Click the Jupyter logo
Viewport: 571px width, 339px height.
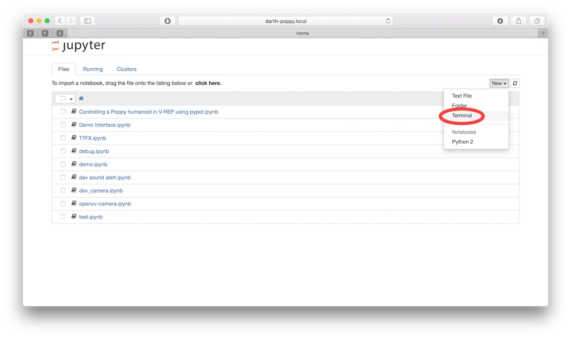click(78, 45)
